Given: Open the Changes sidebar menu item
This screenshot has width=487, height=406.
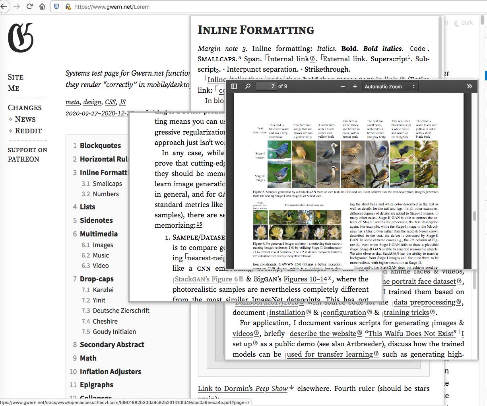Looking at the screenshot, I should click(25, 108).
